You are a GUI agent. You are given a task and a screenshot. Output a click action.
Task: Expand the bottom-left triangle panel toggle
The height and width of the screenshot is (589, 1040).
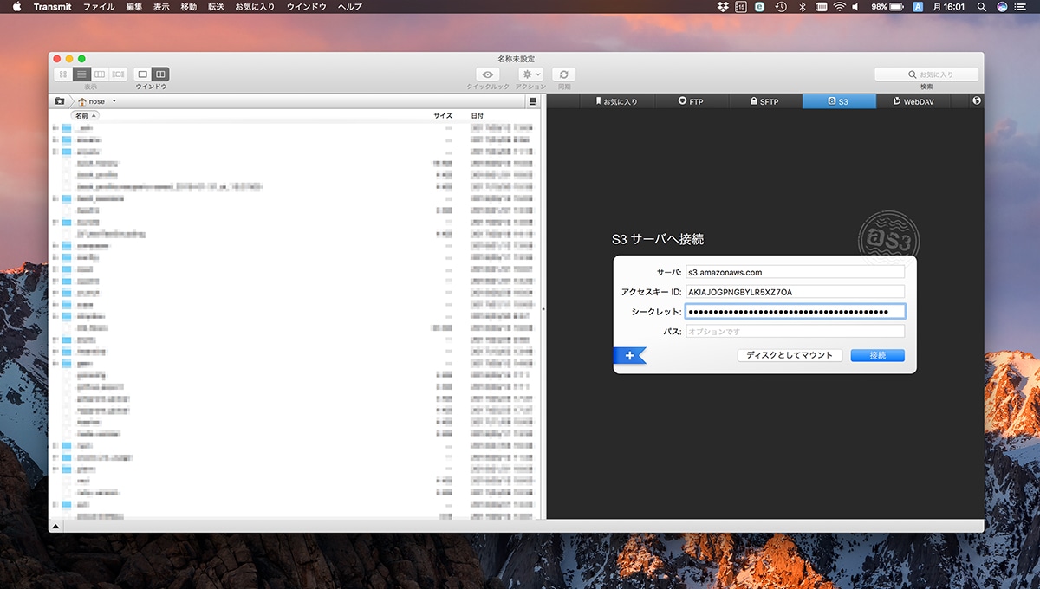tap(56, 526)
